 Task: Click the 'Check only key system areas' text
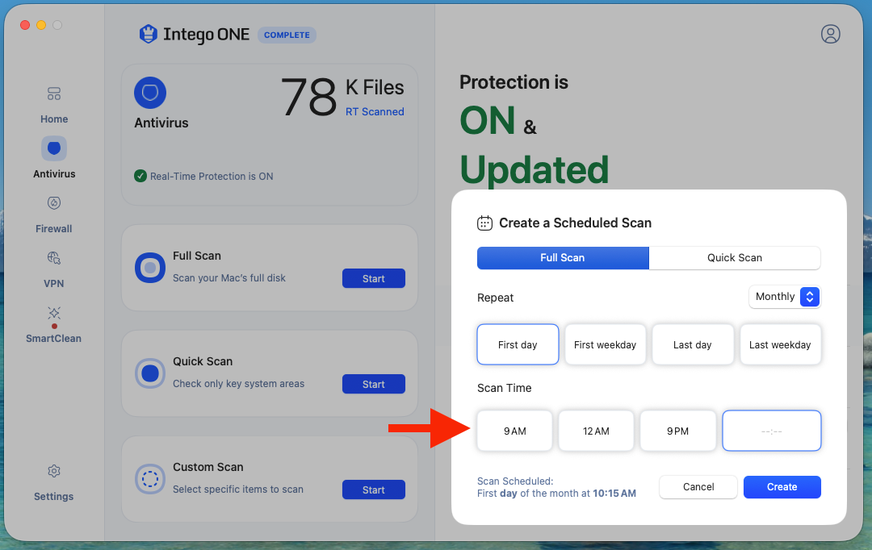pyautogui.click(x=238, y=383)
